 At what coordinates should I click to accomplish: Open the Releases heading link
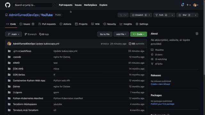pyautogui.click(x=156, y=75)
